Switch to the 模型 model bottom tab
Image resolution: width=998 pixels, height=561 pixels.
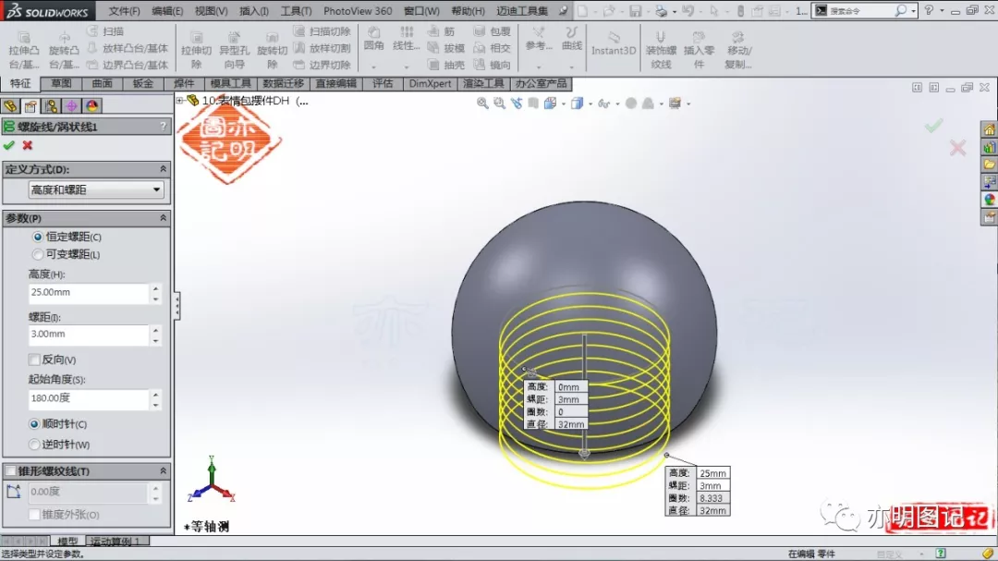[67, 542]
